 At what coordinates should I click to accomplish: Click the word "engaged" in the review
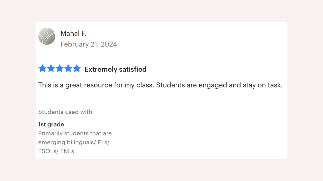coord(213,85)
